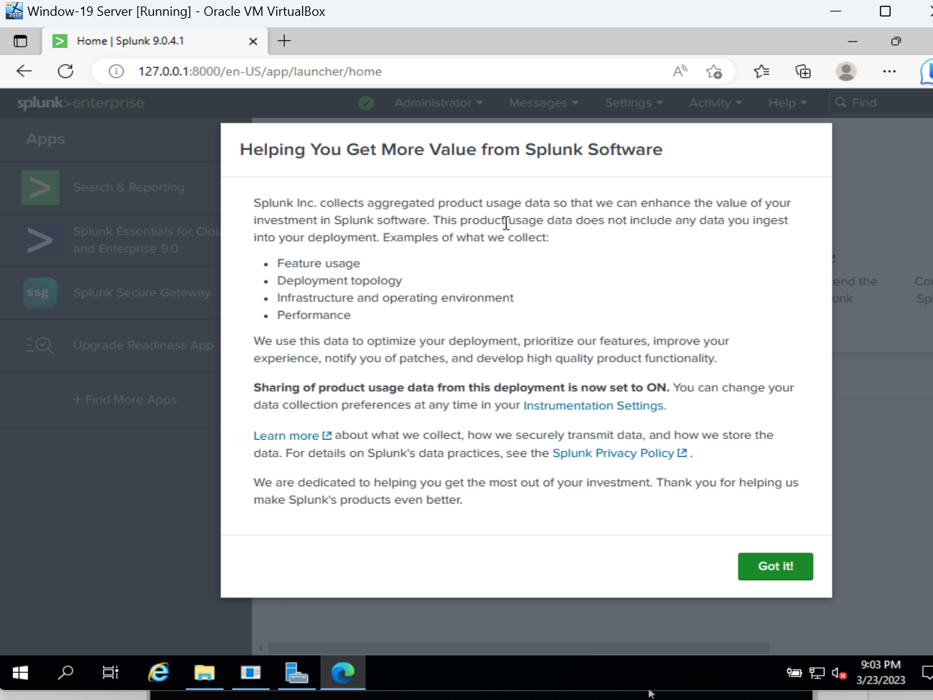Click the Search & Reporting app label

click(128, 187)
